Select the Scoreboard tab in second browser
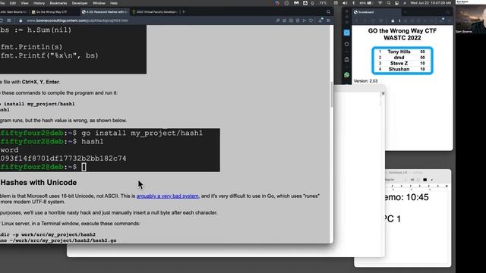486x273 pixels. 377,12
